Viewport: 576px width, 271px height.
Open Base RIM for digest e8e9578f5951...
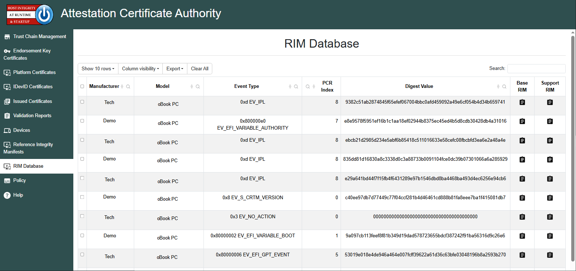[x=522, y=121]
